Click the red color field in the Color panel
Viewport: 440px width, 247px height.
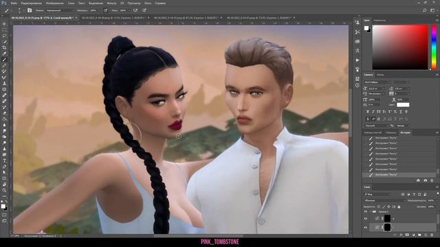coord(400,47)
